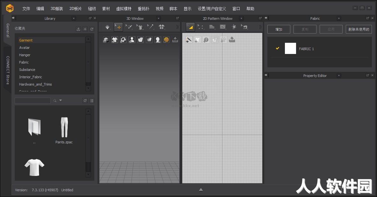Open the 文件 menu

[26, 9]
